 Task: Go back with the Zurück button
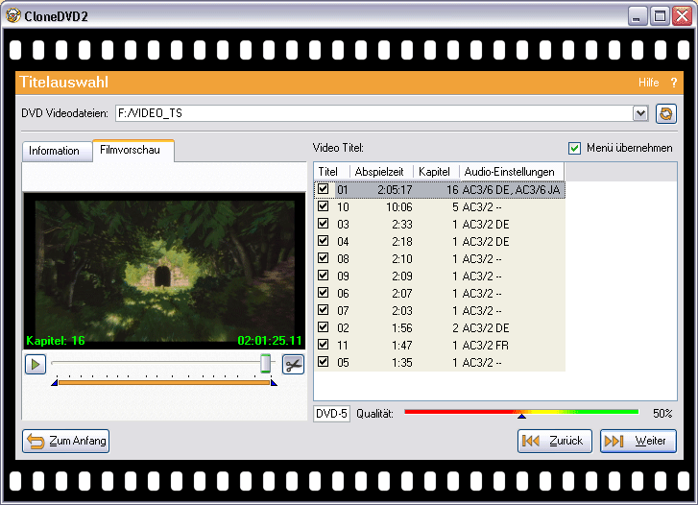(555, 441)
